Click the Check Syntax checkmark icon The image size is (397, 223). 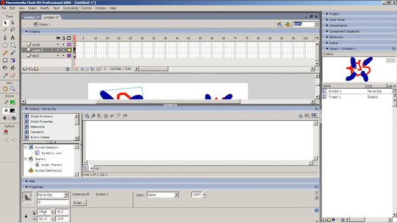[112, 116]
